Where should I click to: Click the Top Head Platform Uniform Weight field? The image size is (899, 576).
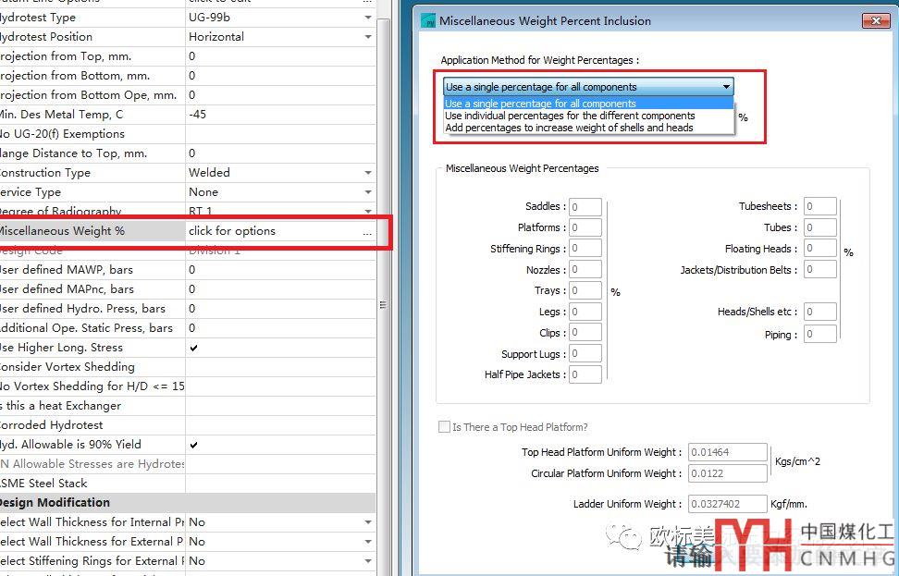728,452
